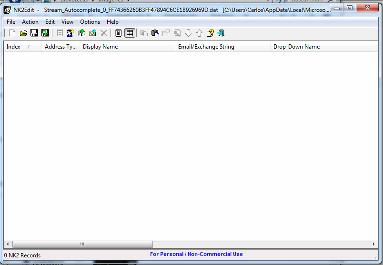Click the right arrow of horizontal scrollbar
Image resolution: width=383 pixels, height=265 pixels.
(x=373, y=244)
